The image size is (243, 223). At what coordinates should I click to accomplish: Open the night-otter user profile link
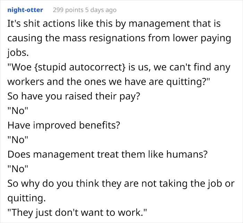click(25, 10)
